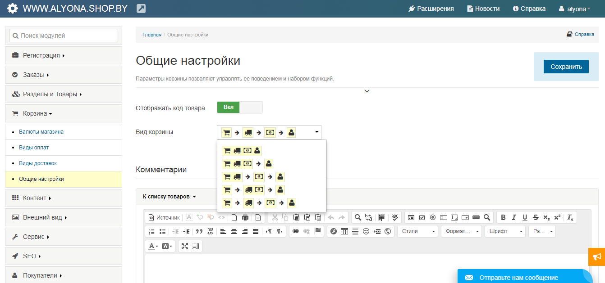Maximize the editor with the expand icon
605x283 pixels.
(185, 246)
